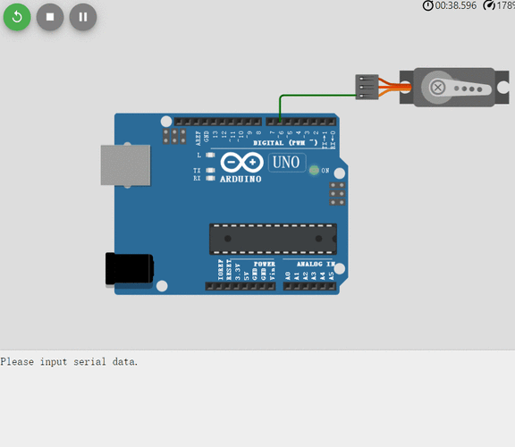515x447 pixels.
Task: Click the black DC power jack
Action: [x=130, y=269]
